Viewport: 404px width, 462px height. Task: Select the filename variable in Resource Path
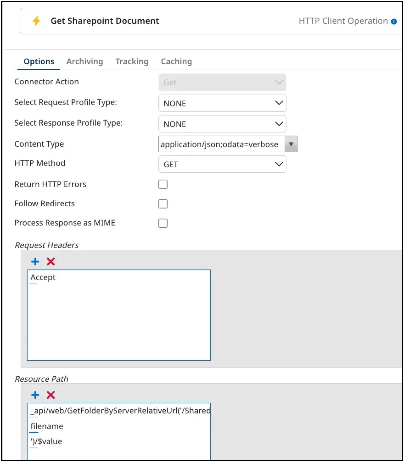[x=46, y=426]
